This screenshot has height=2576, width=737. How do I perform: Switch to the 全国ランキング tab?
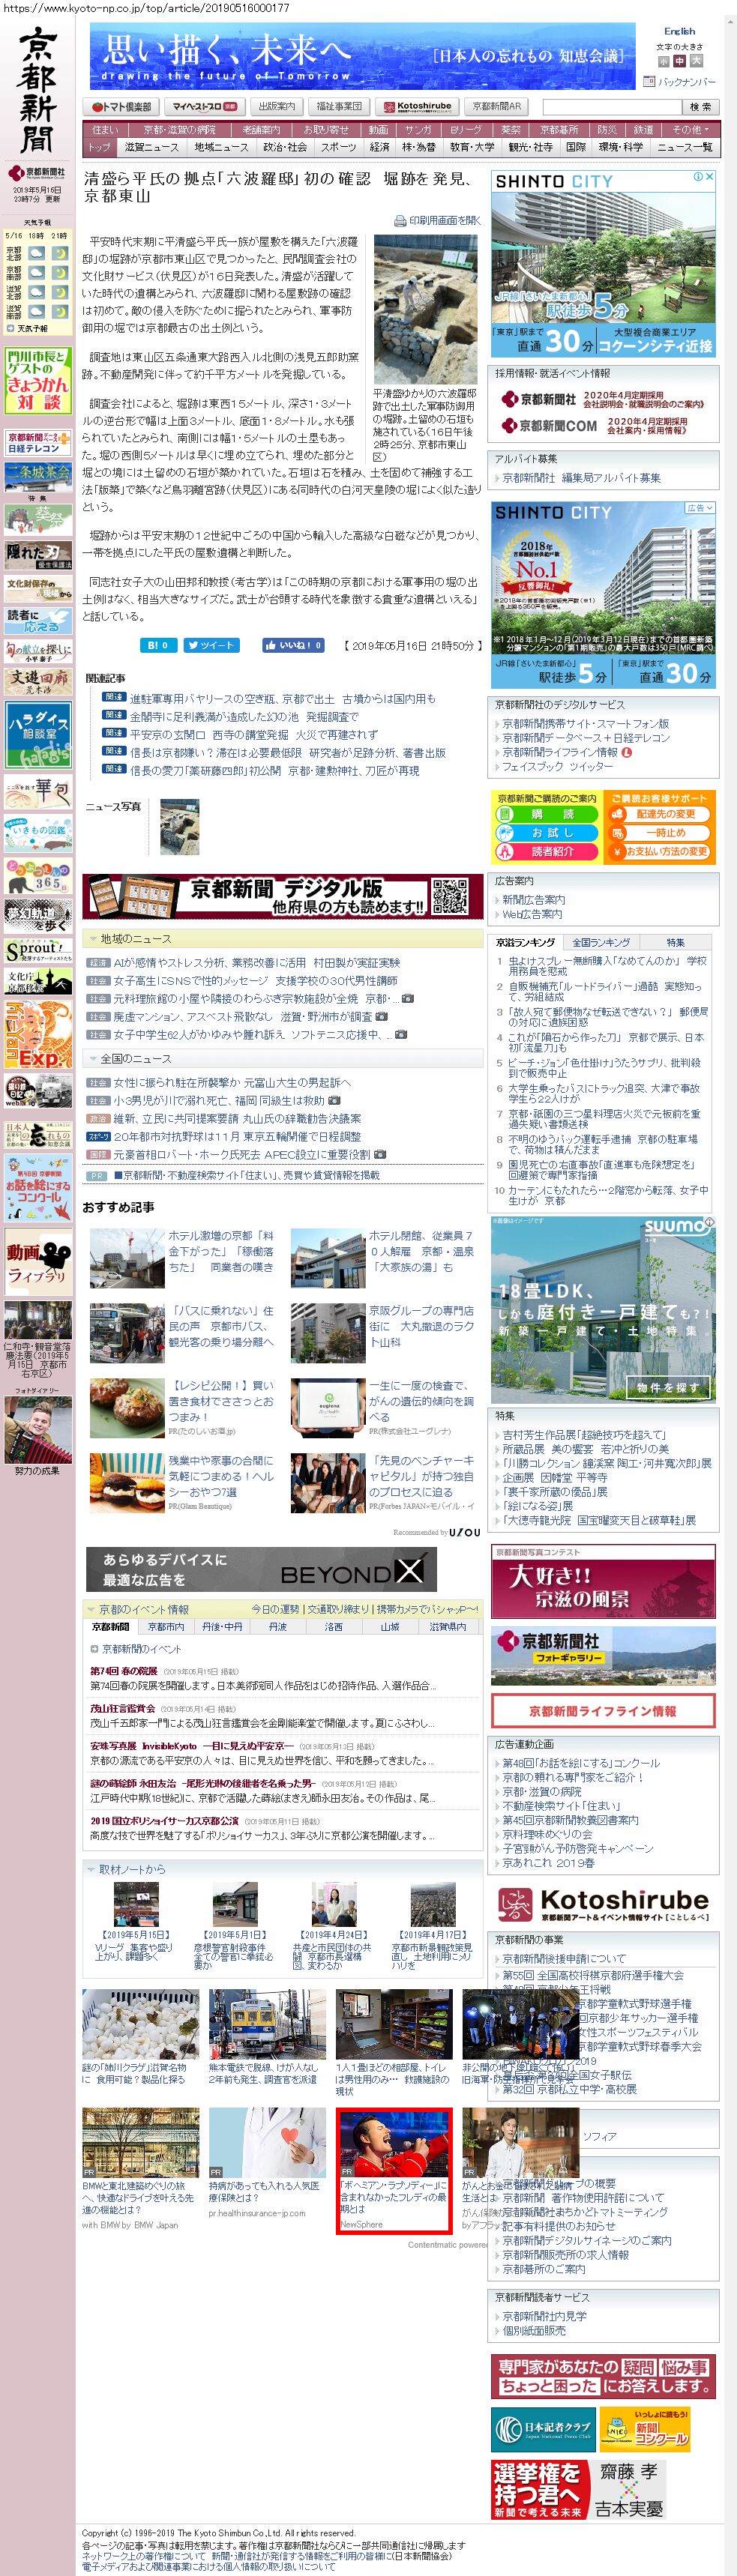coord(601,942)
